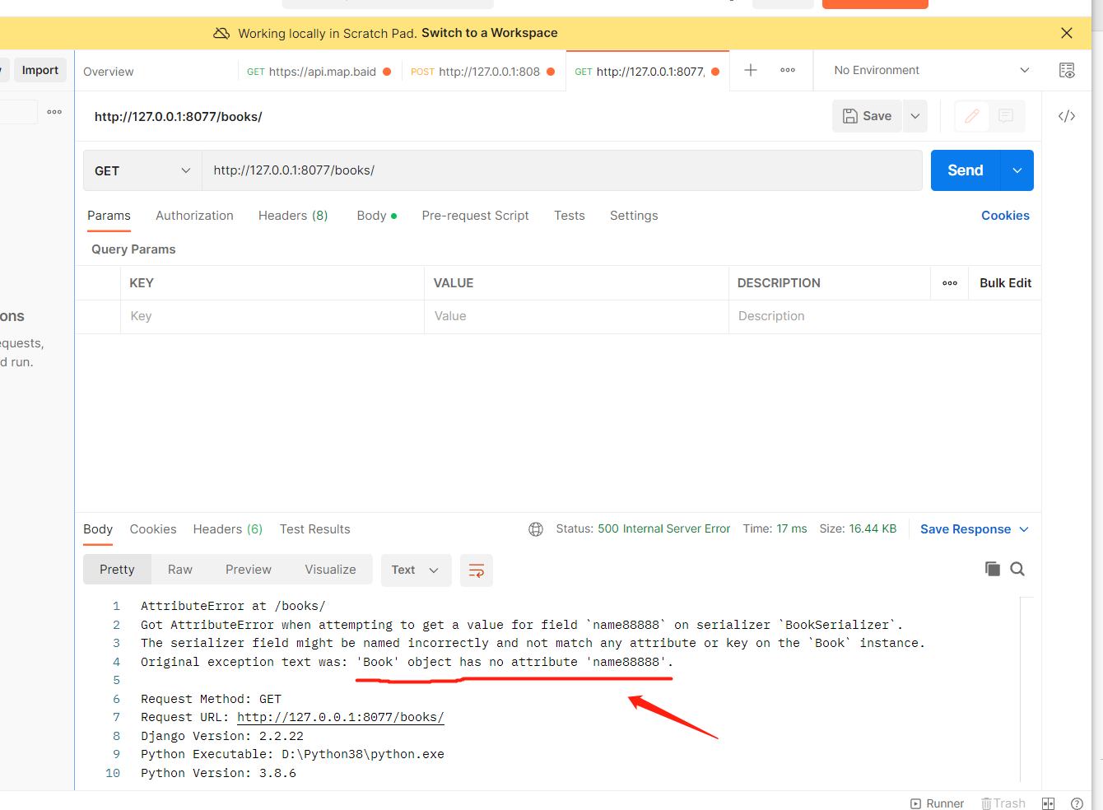The width and height of the screenshot is (1103, 810).
Task: Open the Authorization tab
Action: [194, 216]
